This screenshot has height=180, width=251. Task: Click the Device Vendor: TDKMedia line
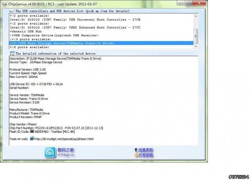tap(27, 95)
